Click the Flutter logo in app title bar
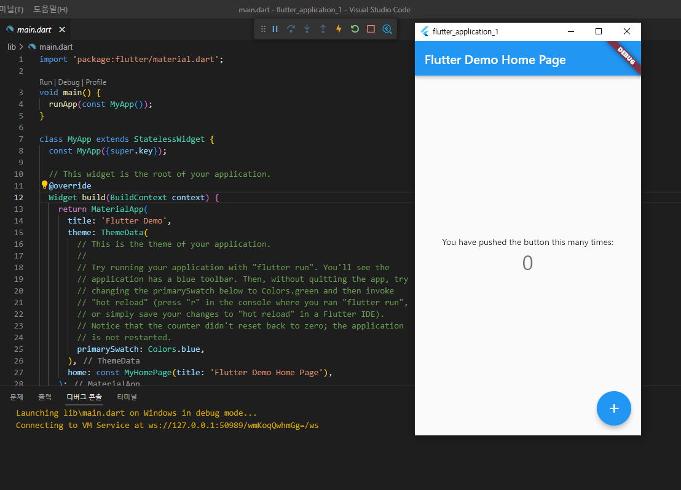 (x=425, y=31)
